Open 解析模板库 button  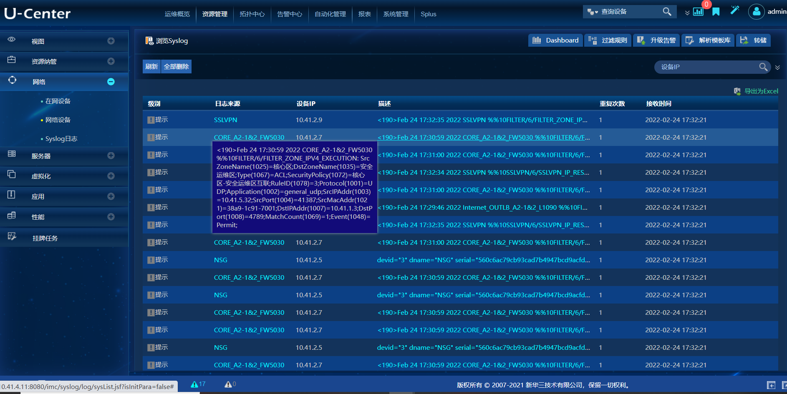click(x=708, y=40)
